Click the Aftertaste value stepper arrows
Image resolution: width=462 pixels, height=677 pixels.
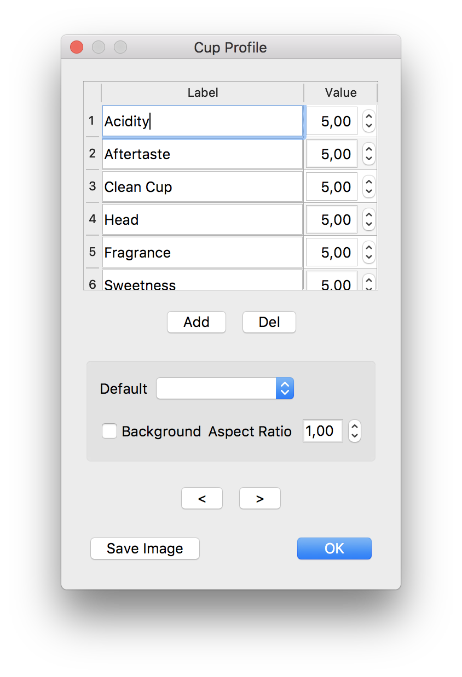click(369, 154)
